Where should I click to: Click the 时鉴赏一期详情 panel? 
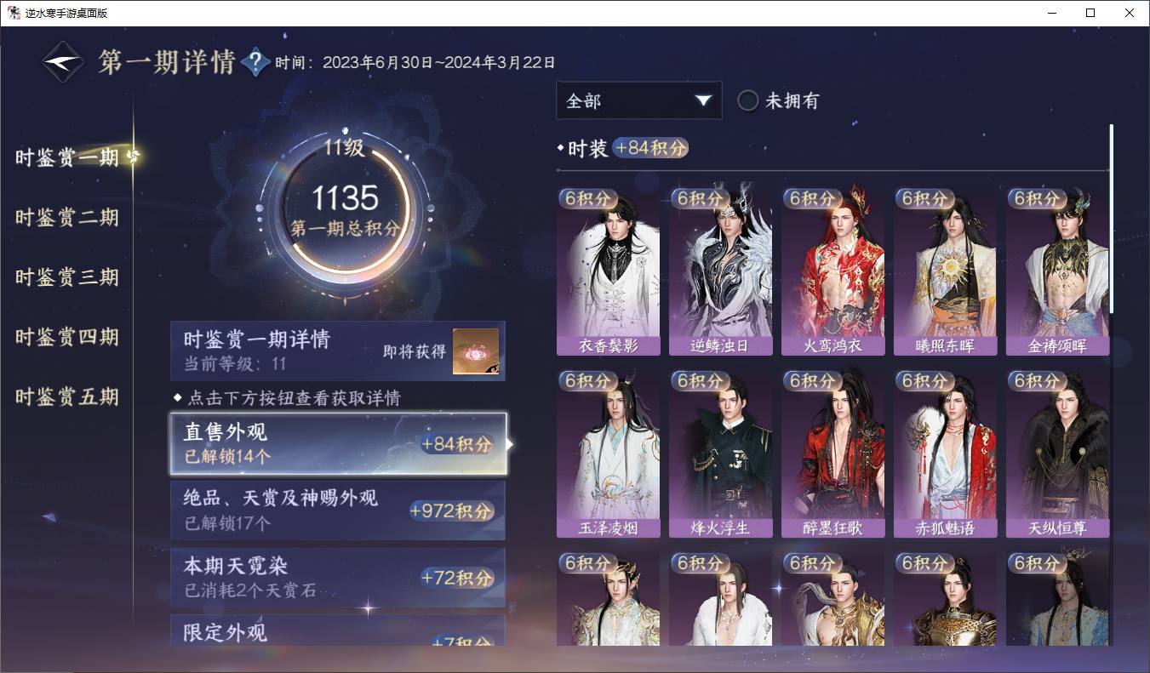tap(338, 351)
